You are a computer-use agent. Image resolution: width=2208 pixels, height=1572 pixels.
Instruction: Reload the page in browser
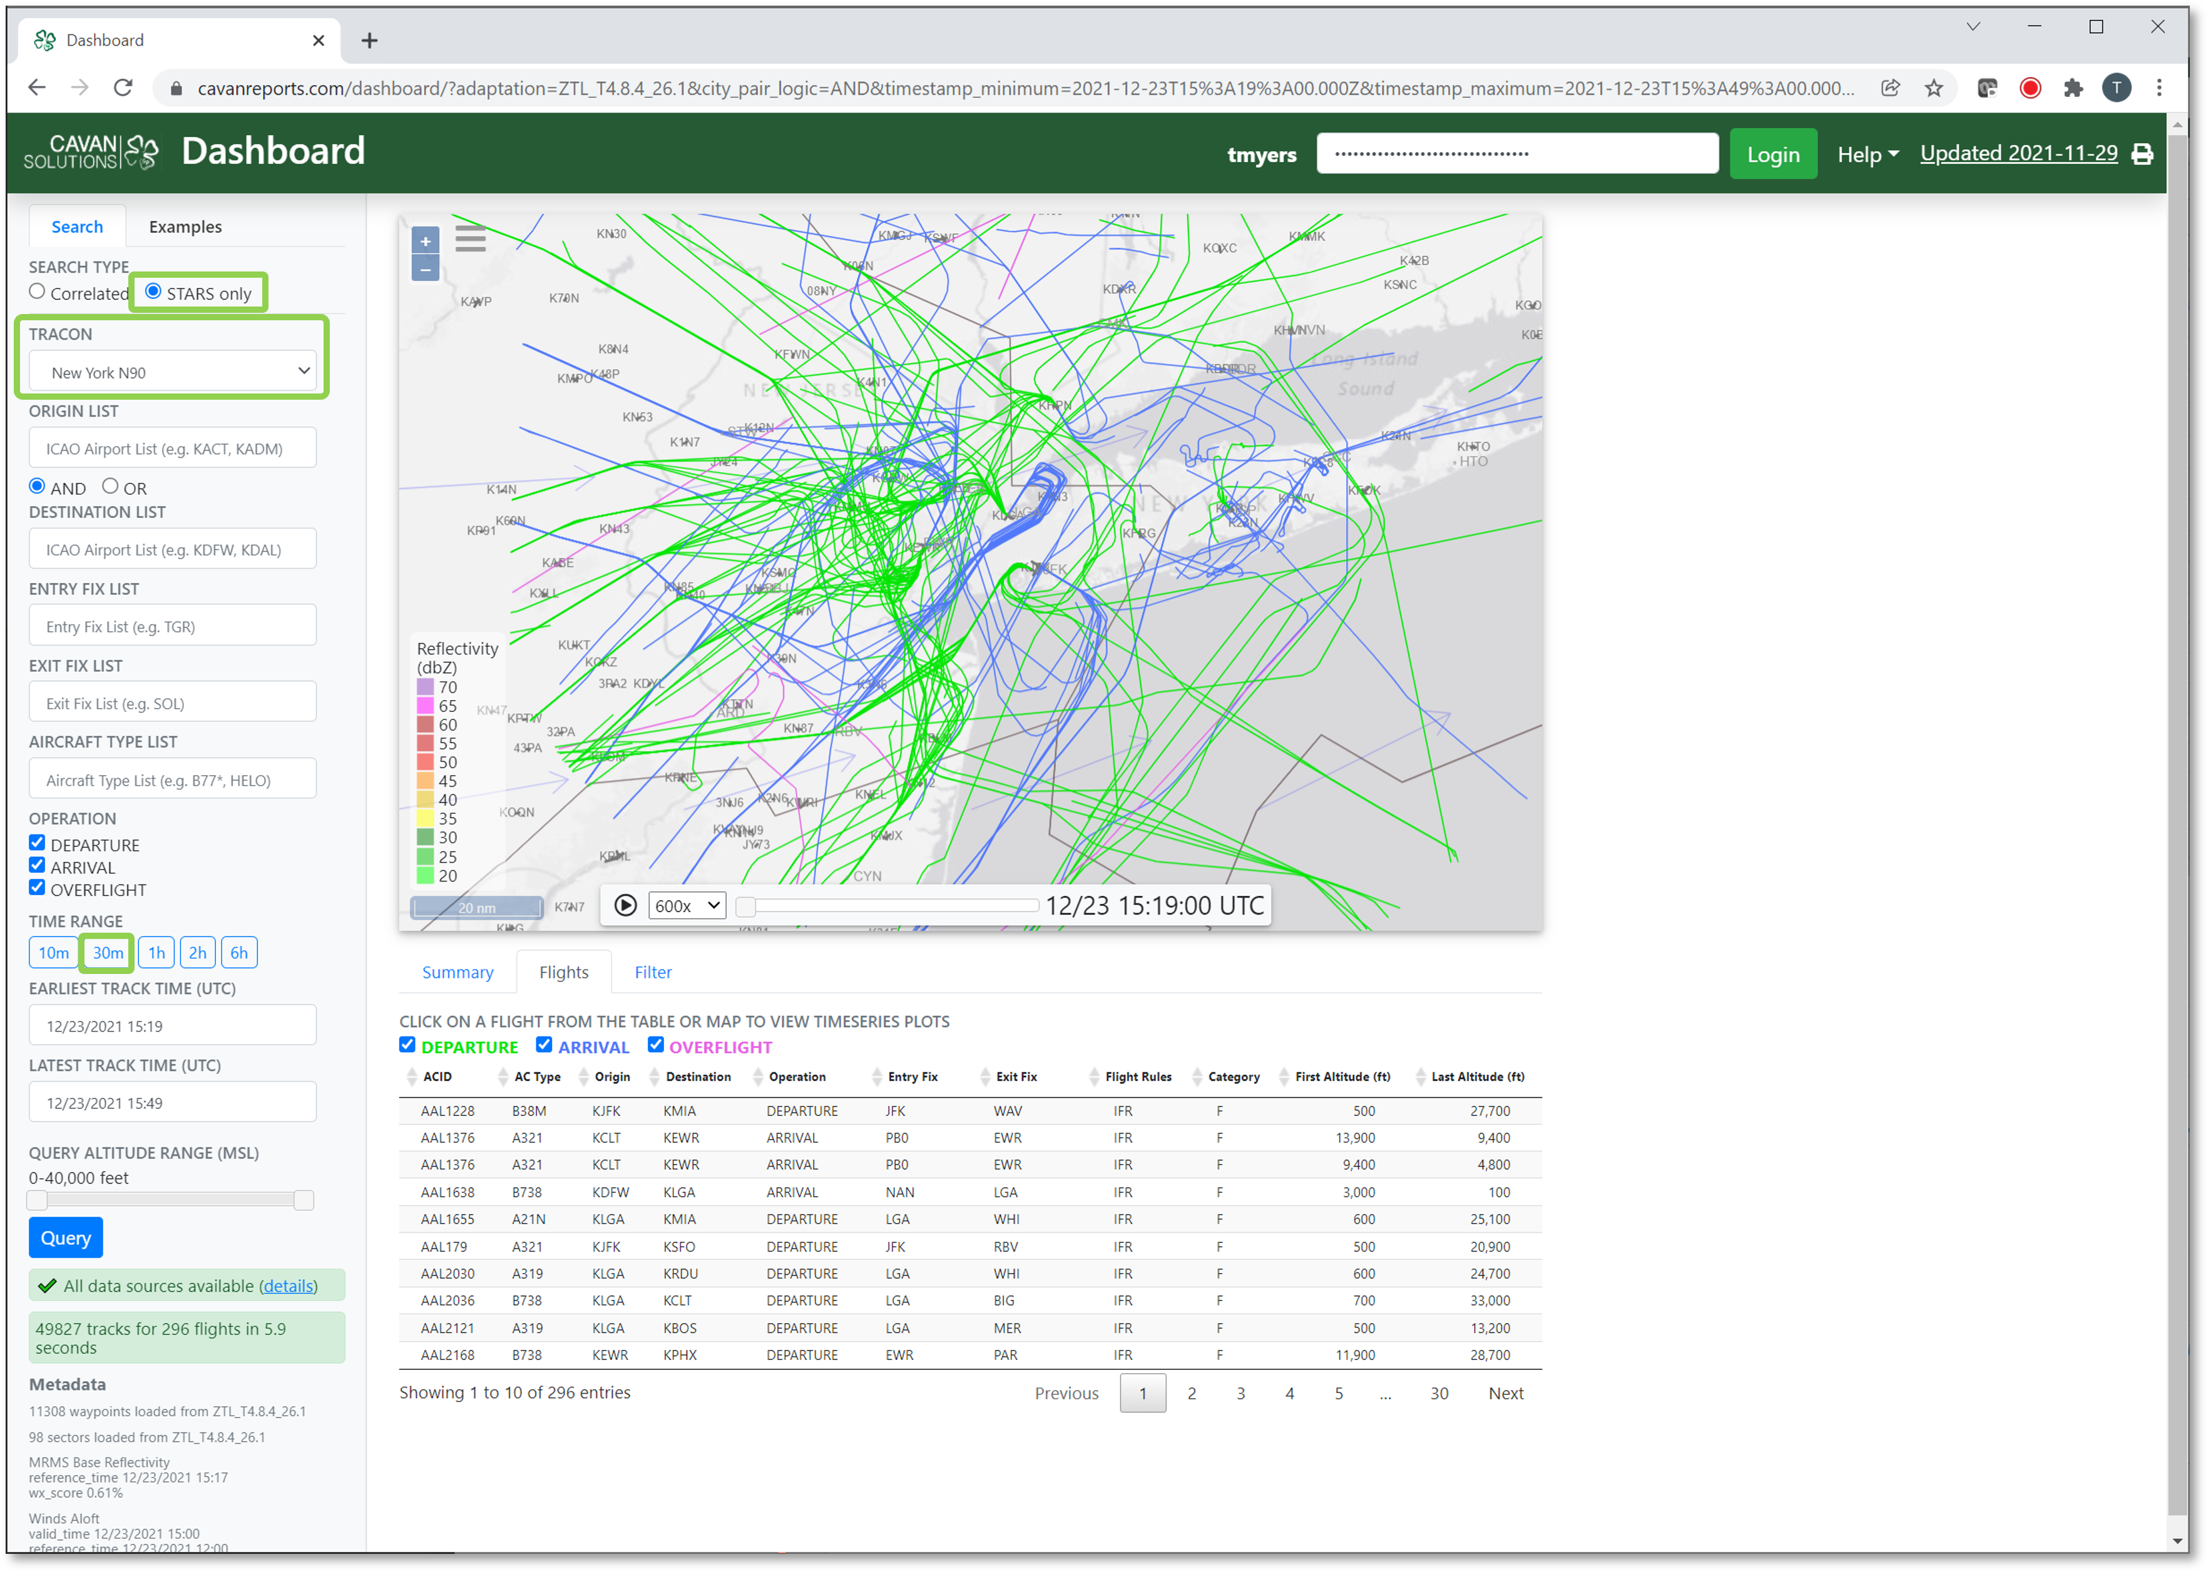tap(123, 88)
